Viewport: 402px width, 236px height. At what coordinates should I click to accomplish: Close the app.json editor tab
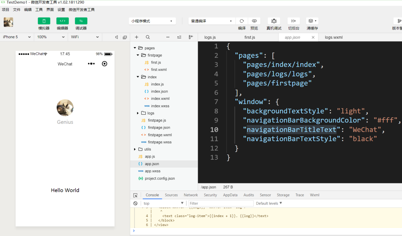point(313,37)
